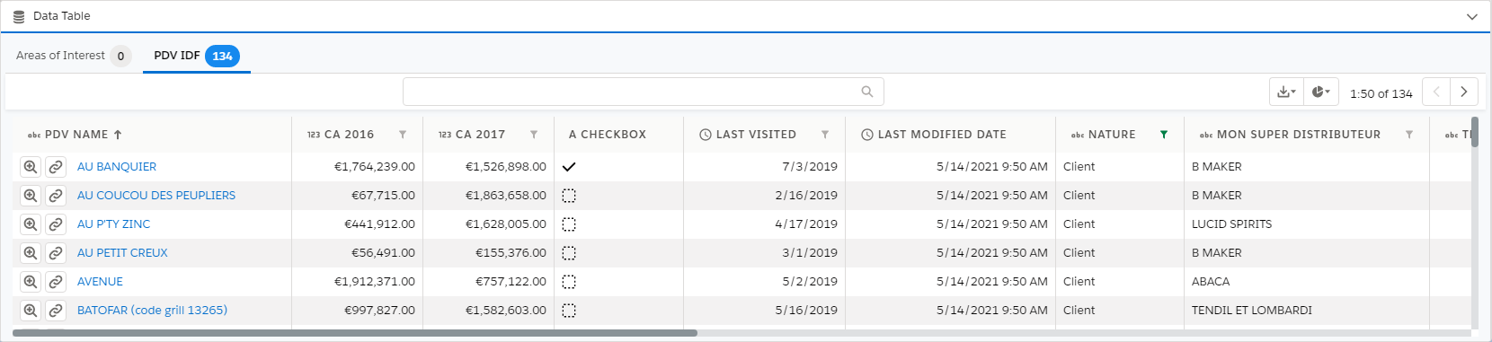Sort by A CHECKBOX column header
This screenshot has height=342, width=1492.
[608, 135]
